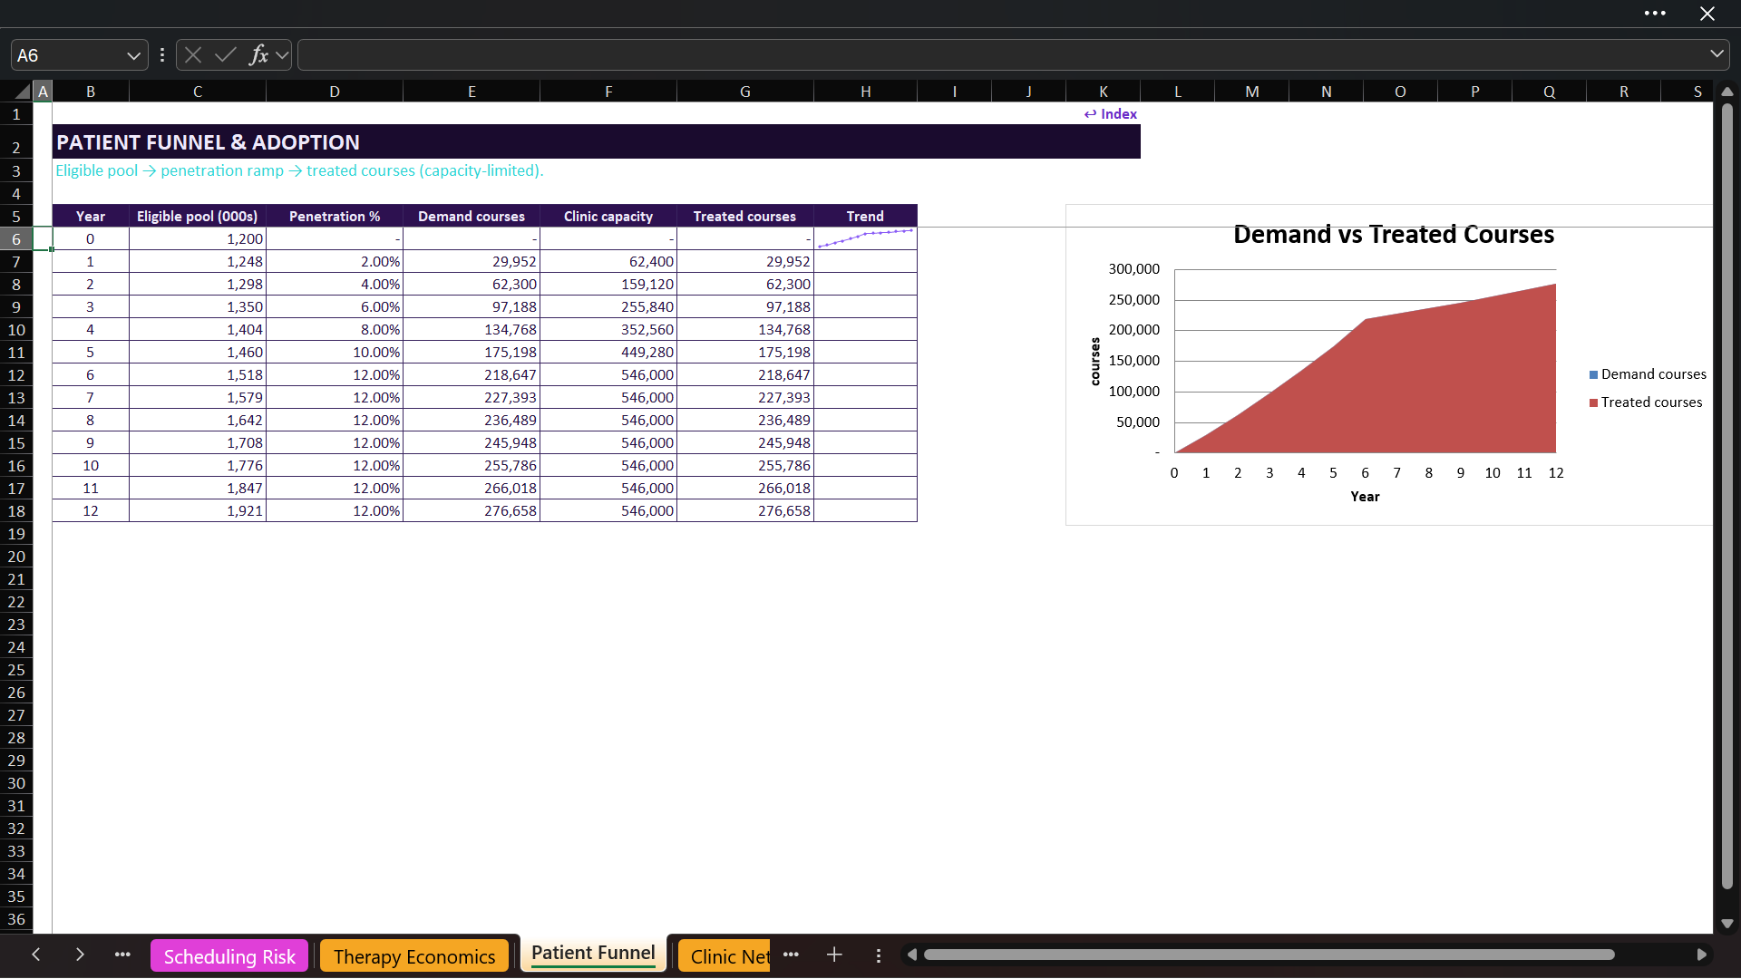Click the Select All corner triangle
1741x979 pixels.
23,92
